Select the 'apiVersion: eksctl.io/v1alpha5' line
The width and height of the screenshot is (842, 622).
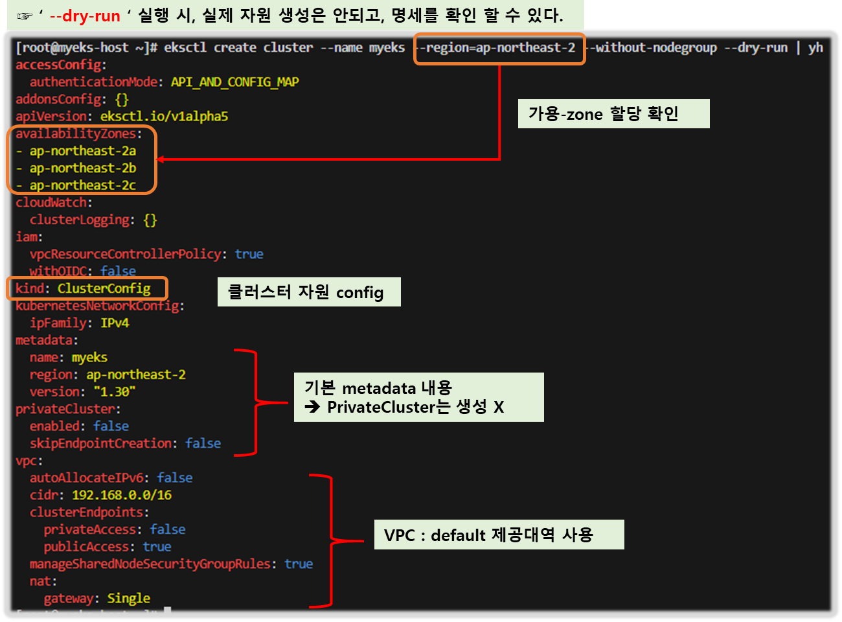(x=122, y=117)
